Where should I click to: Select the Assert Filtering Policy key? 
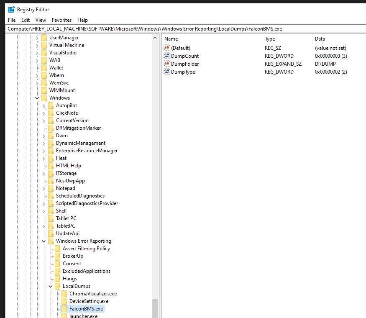pos(86,249)
